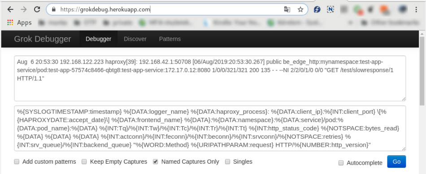Bookmark this page with the star icon

(300, 9)
